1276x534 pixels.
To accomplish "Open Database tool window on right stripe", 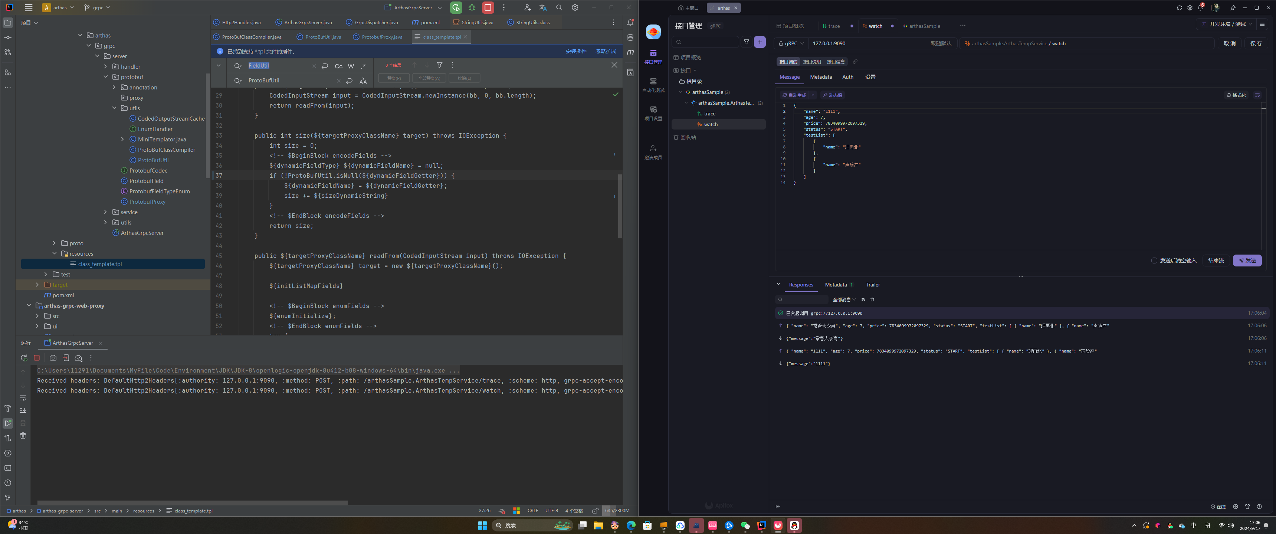I will coord(630,37).
